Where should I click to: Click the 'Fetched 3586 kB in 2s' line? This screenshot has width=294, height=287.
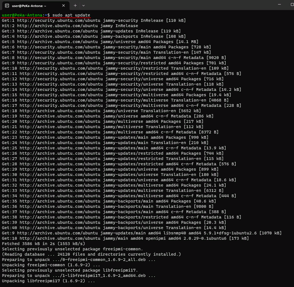[x=43, y=244]
